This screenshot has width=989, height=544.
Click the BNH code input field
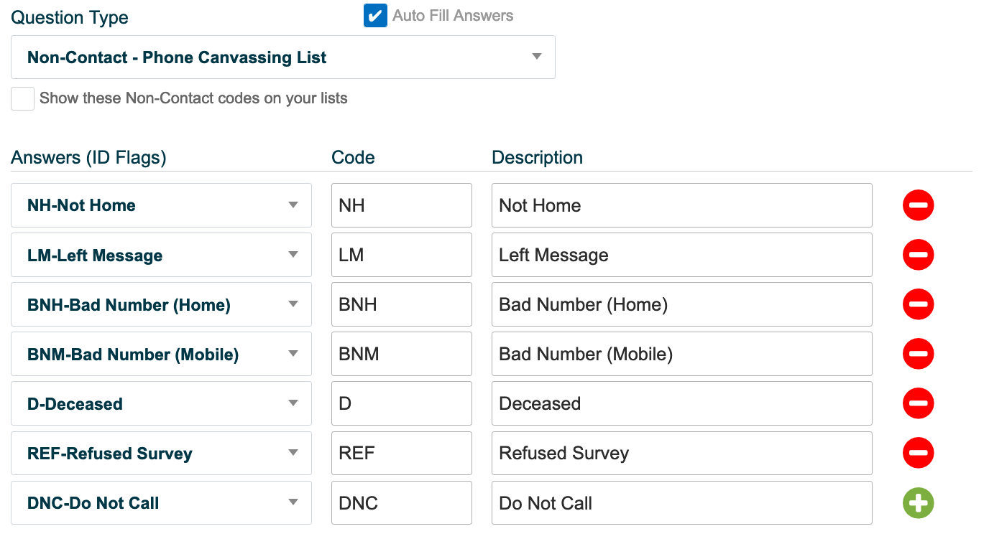point(402,304)
